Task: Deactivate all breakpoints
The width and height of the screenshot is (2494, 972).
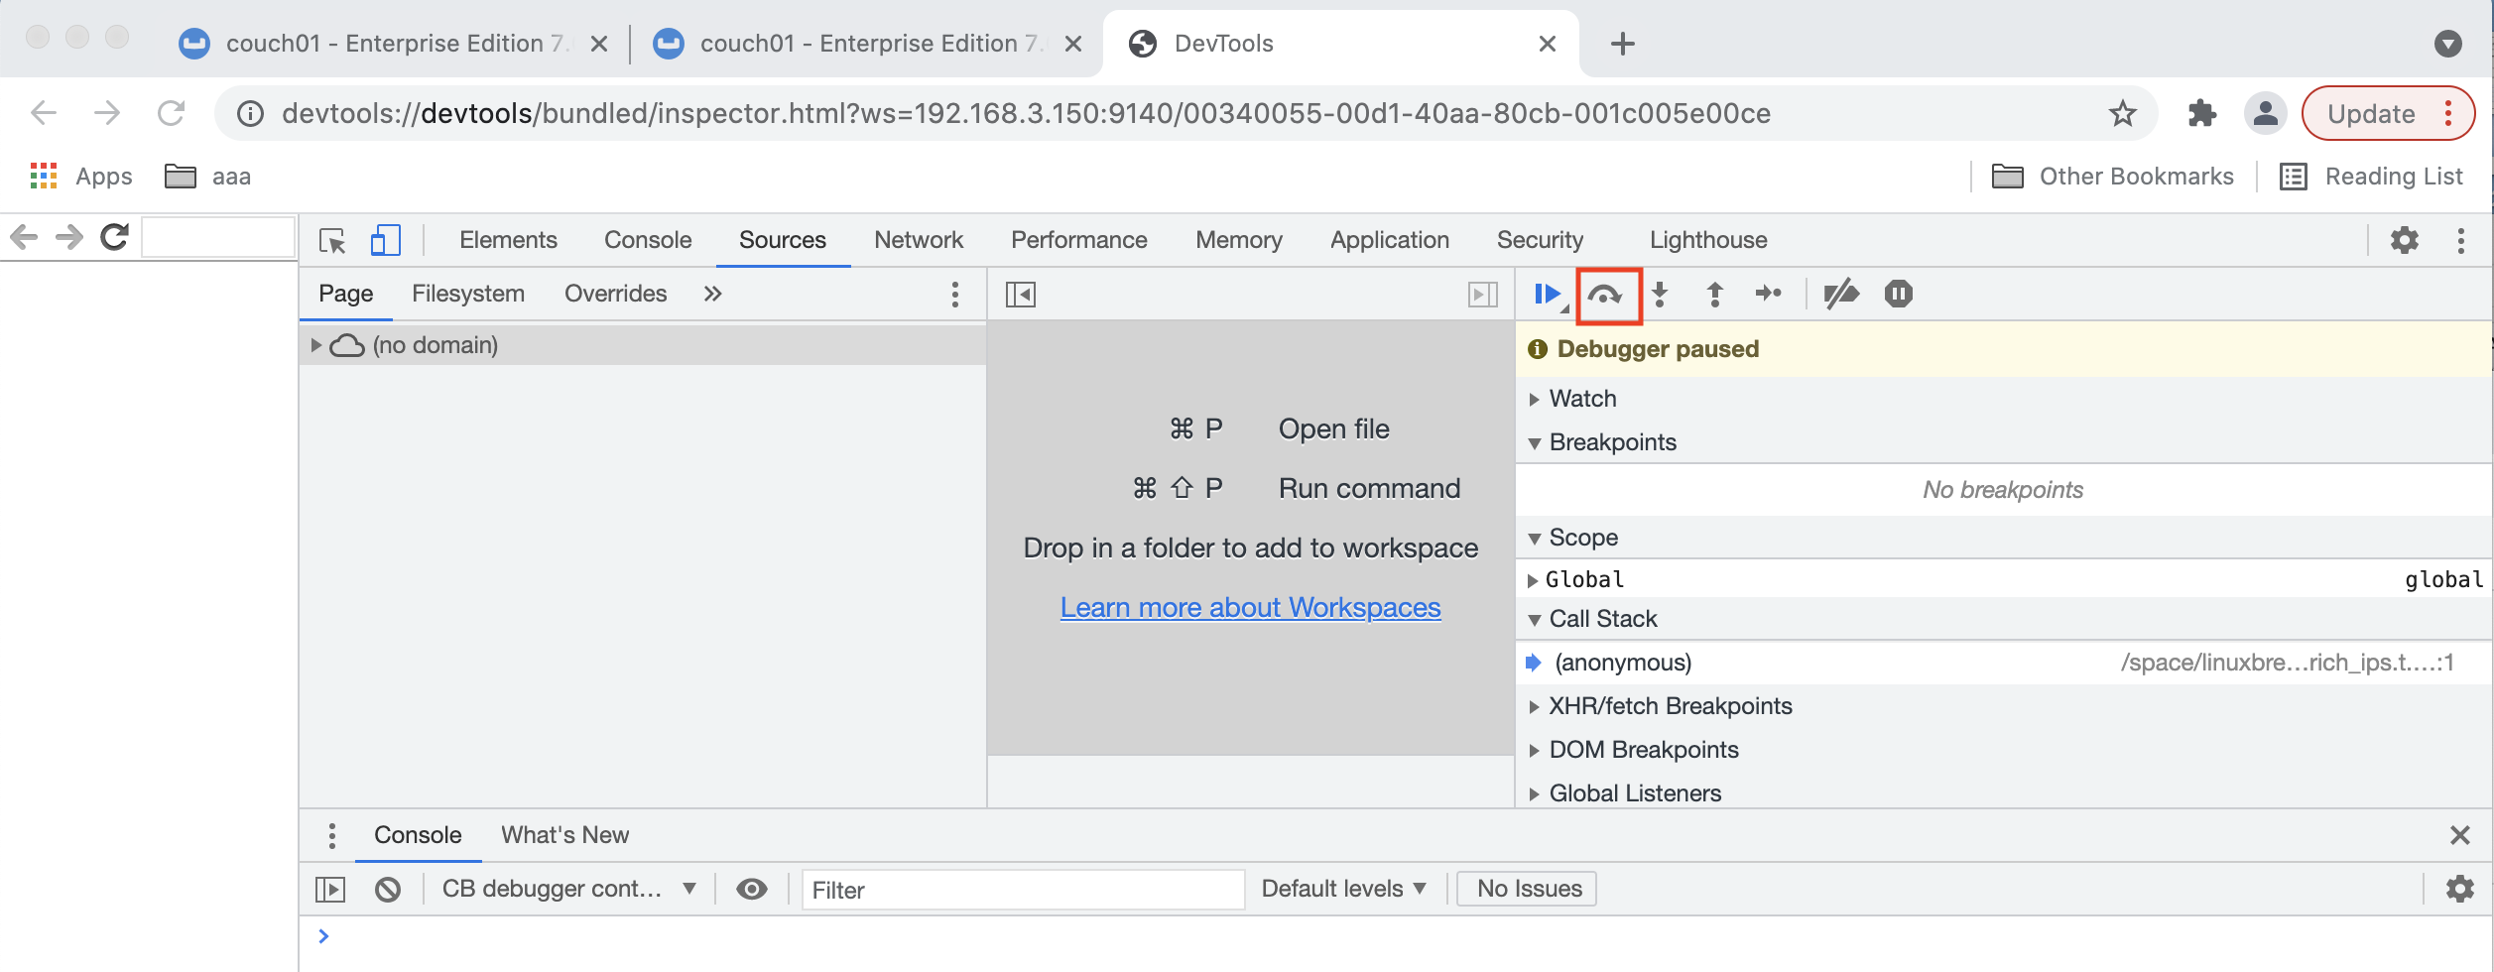Action: [x=1842, y=294]
